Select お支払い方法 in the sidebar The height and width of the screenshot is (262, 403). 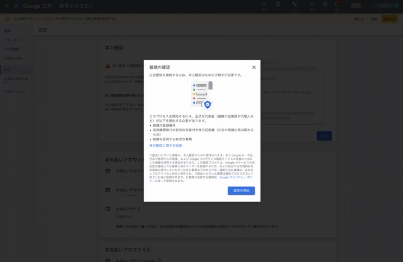13,59
